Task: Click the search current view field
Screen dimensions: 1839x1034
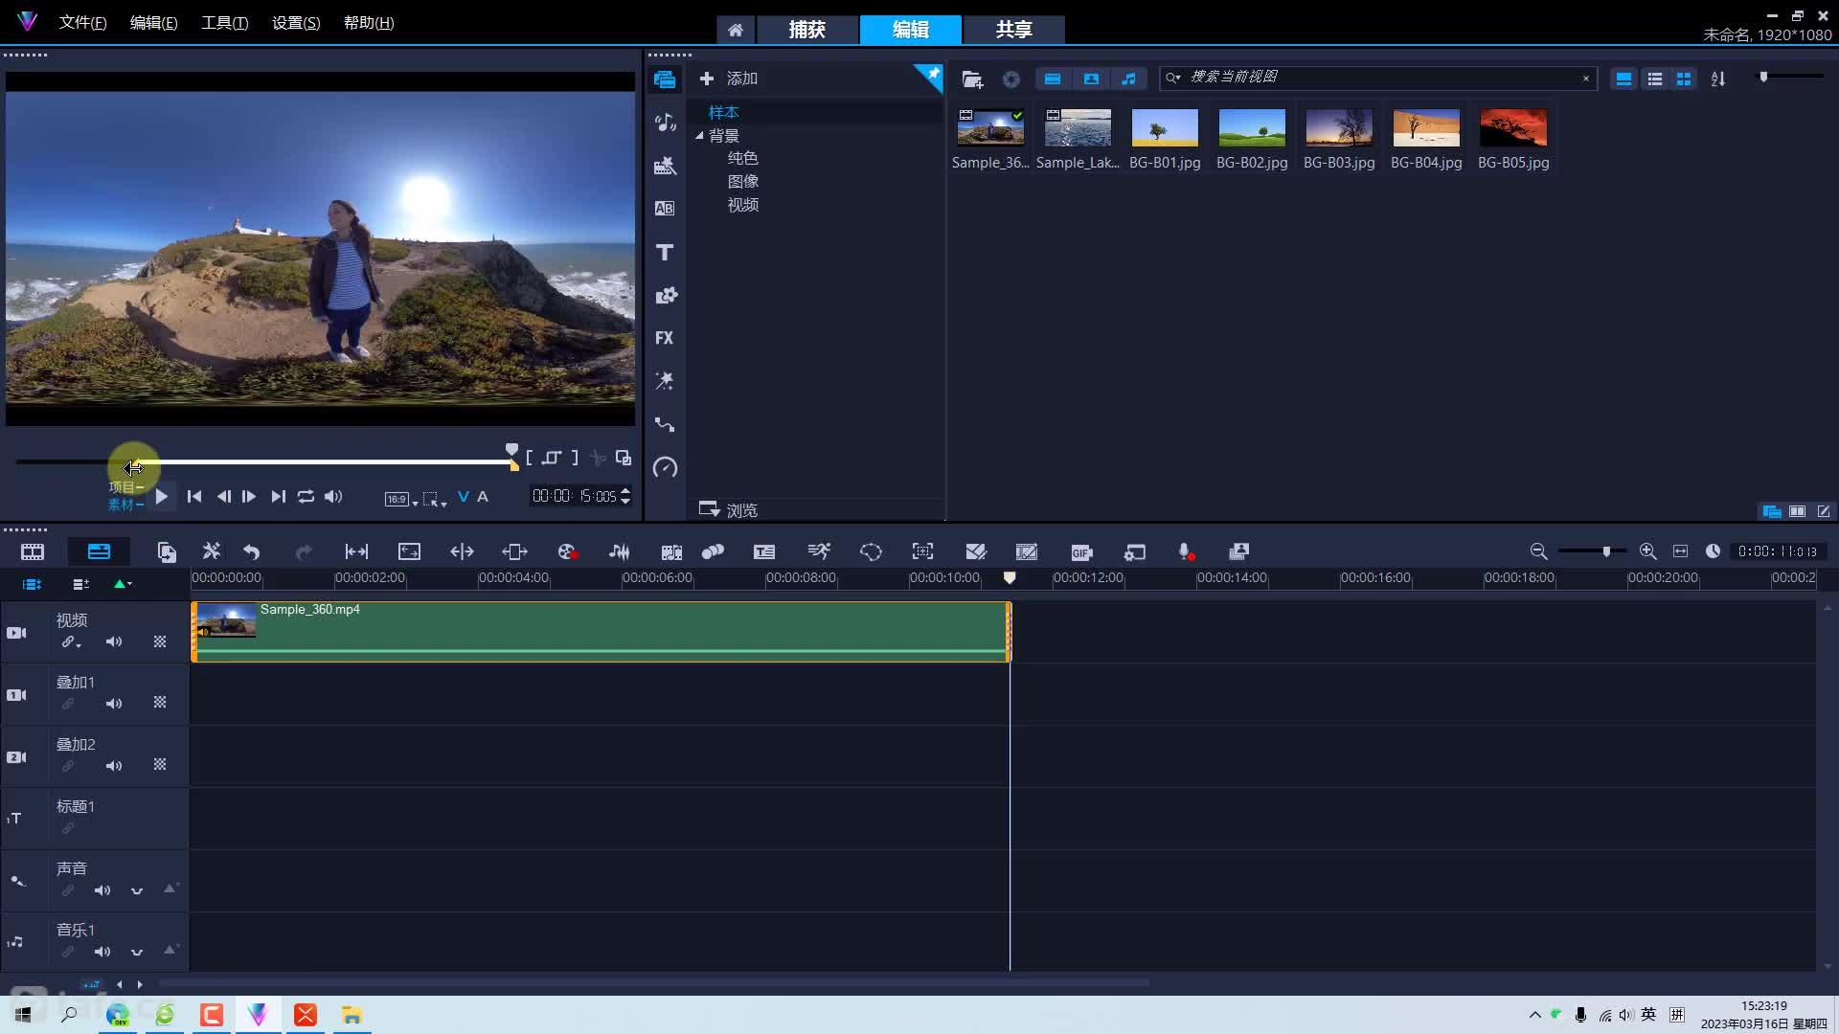Action: click(1378, 78)
